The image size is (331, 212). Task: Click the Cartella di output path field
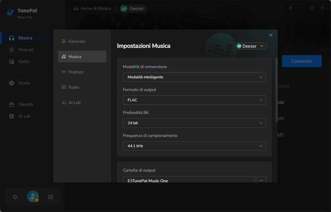coord(189,179)
